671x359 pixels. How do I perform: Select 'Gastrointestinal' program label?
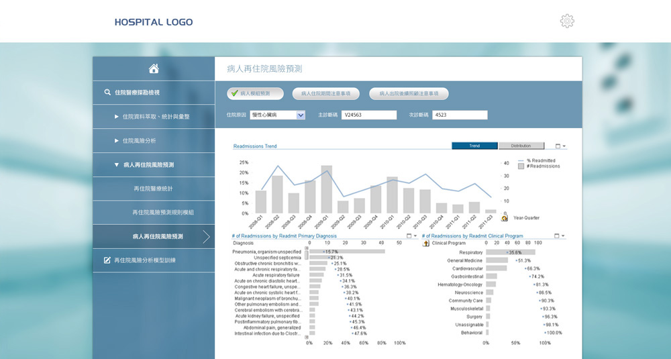pos(467,277)
